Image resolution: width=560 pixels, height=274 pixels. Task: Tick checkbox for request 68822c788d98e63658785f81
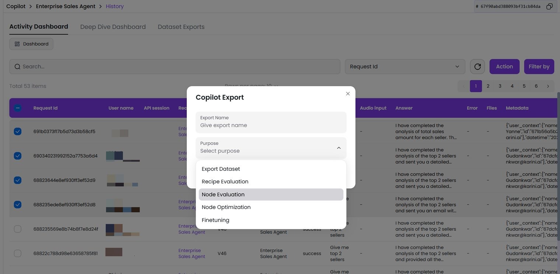pyautogui.click(x=18, y=253)
